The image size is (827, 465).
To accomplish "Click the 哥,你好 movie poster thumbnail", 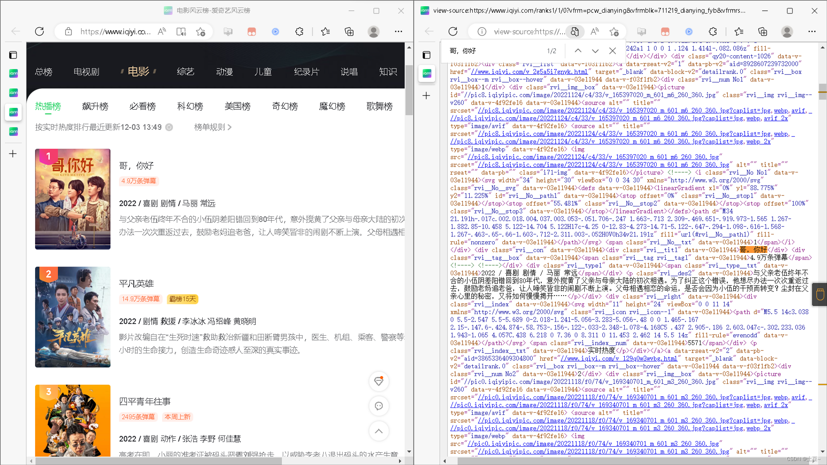I will pyautogui.click(x=73, y=199).
